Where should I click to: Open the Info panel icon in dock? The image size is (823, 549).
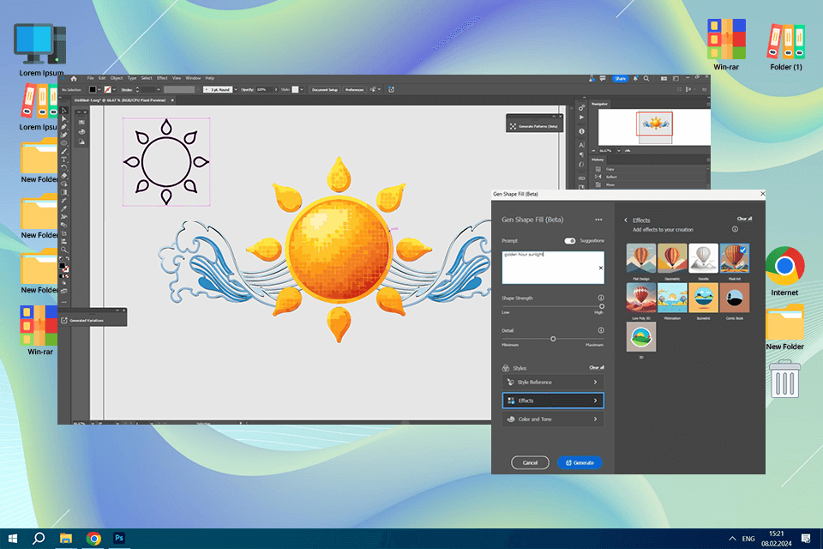tap(581, 131)
